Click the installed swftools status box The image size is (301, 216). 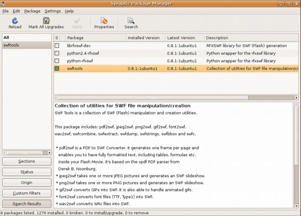click(57, 69)
